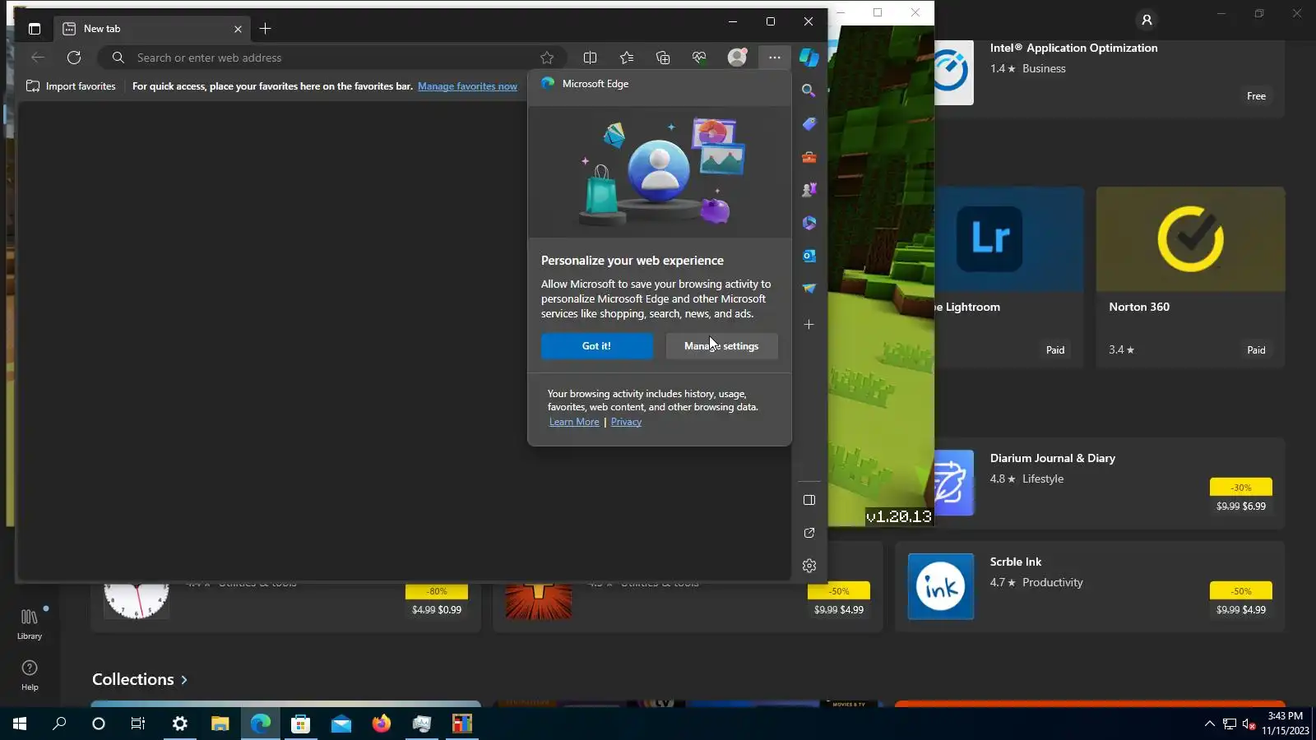Close the New tab

coord(238,29)
